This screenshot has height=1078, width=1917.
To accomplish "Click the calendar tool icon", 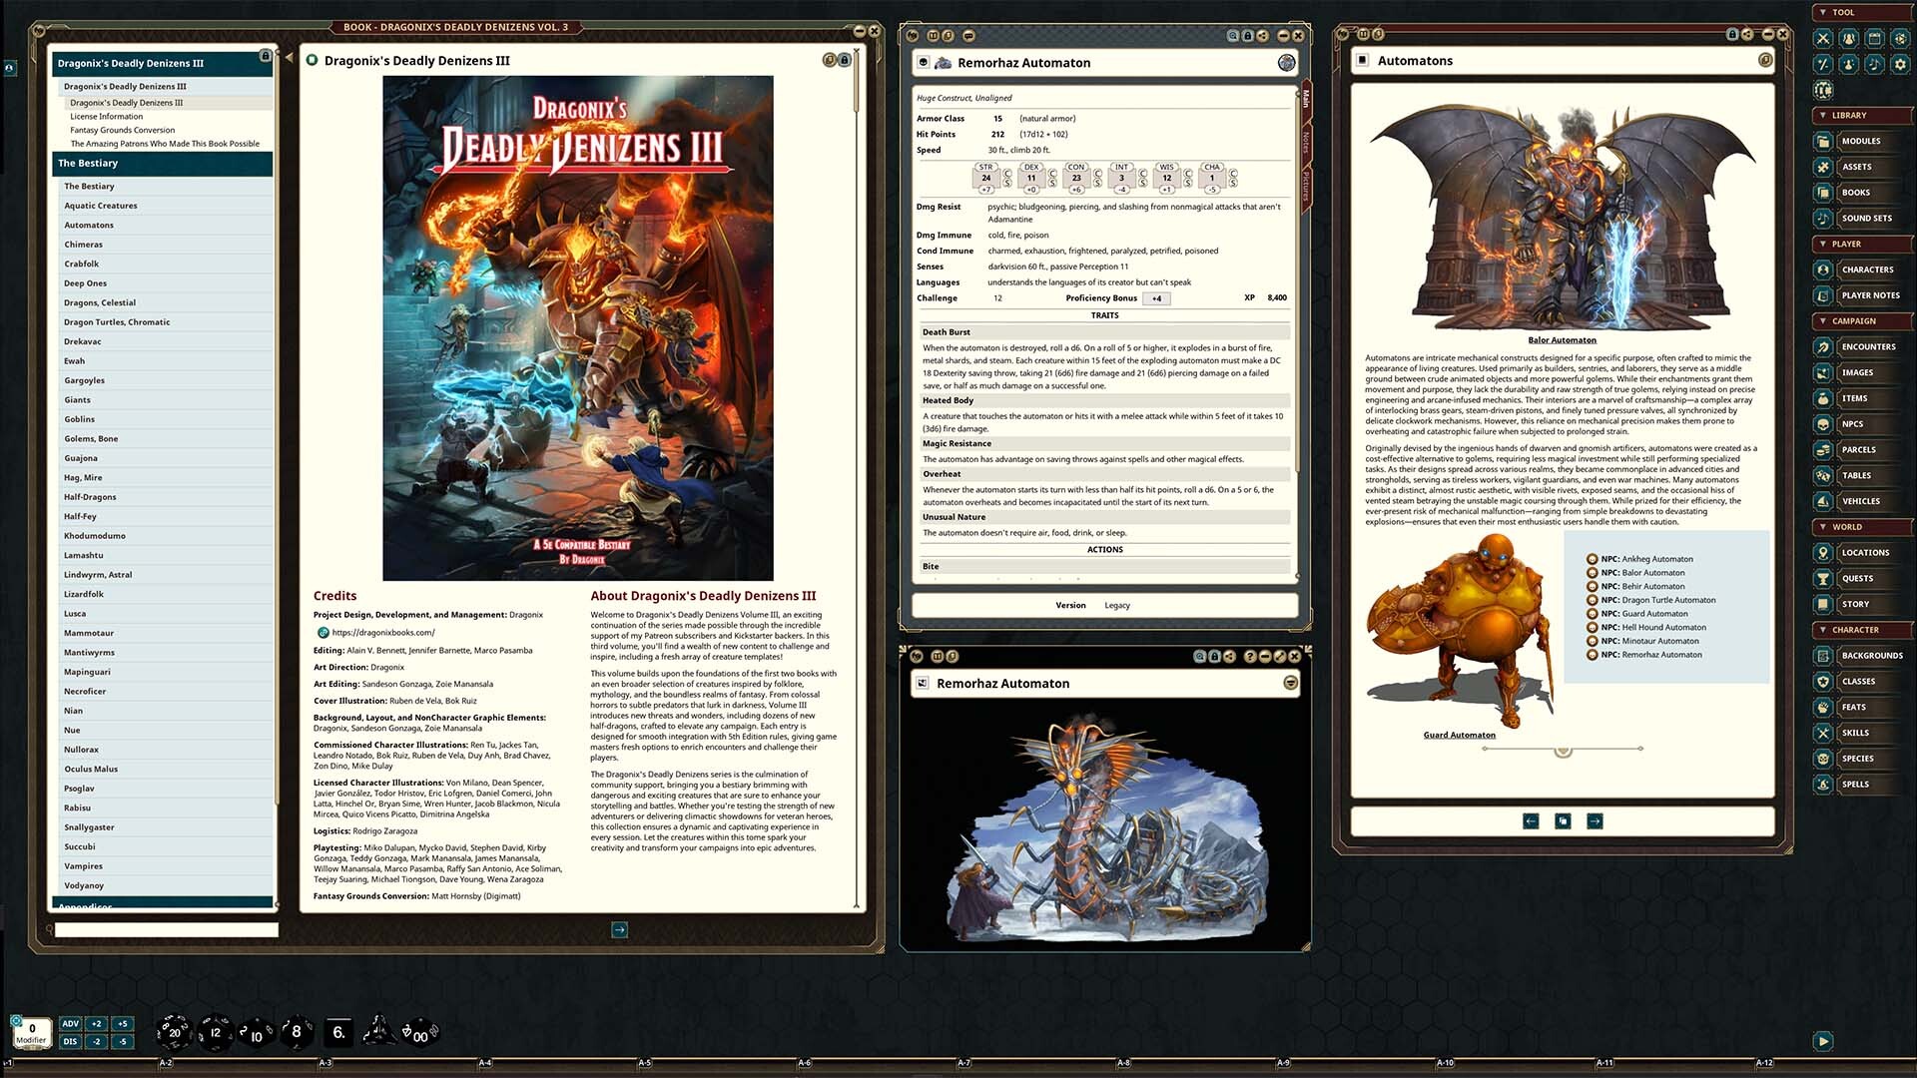I will coord(1874,38).
